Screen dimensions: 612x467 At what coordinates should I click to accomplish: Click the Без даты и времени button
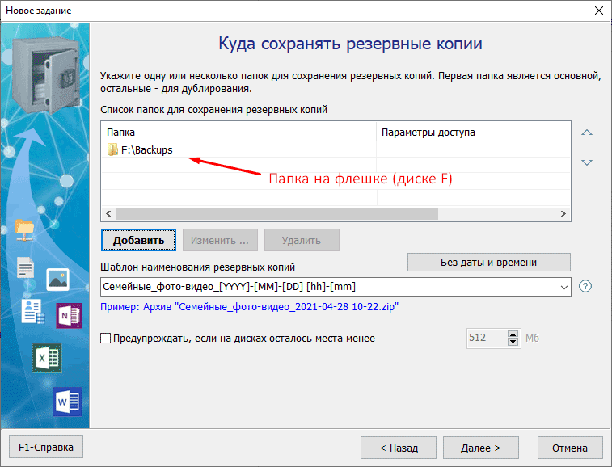[x=488, y=262]
